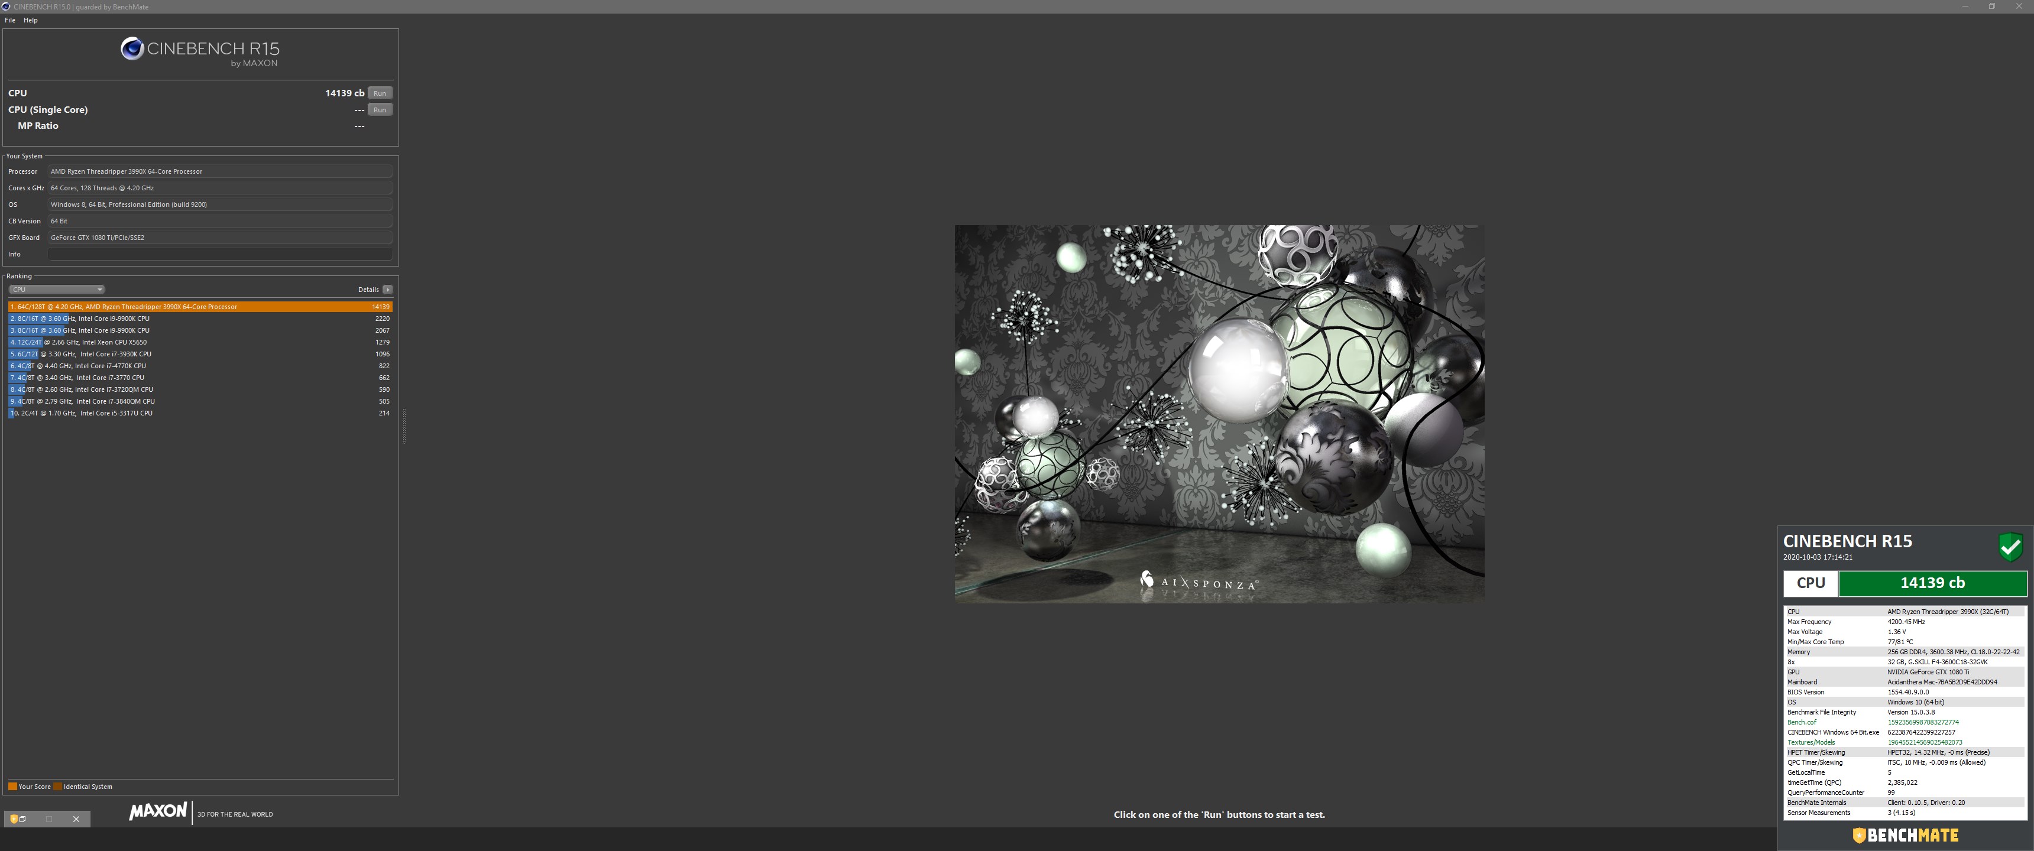Open the Details arrow in Ranking
Image resolution: width=2034 pixels, height=851 pixels.
tap(388, 290)
